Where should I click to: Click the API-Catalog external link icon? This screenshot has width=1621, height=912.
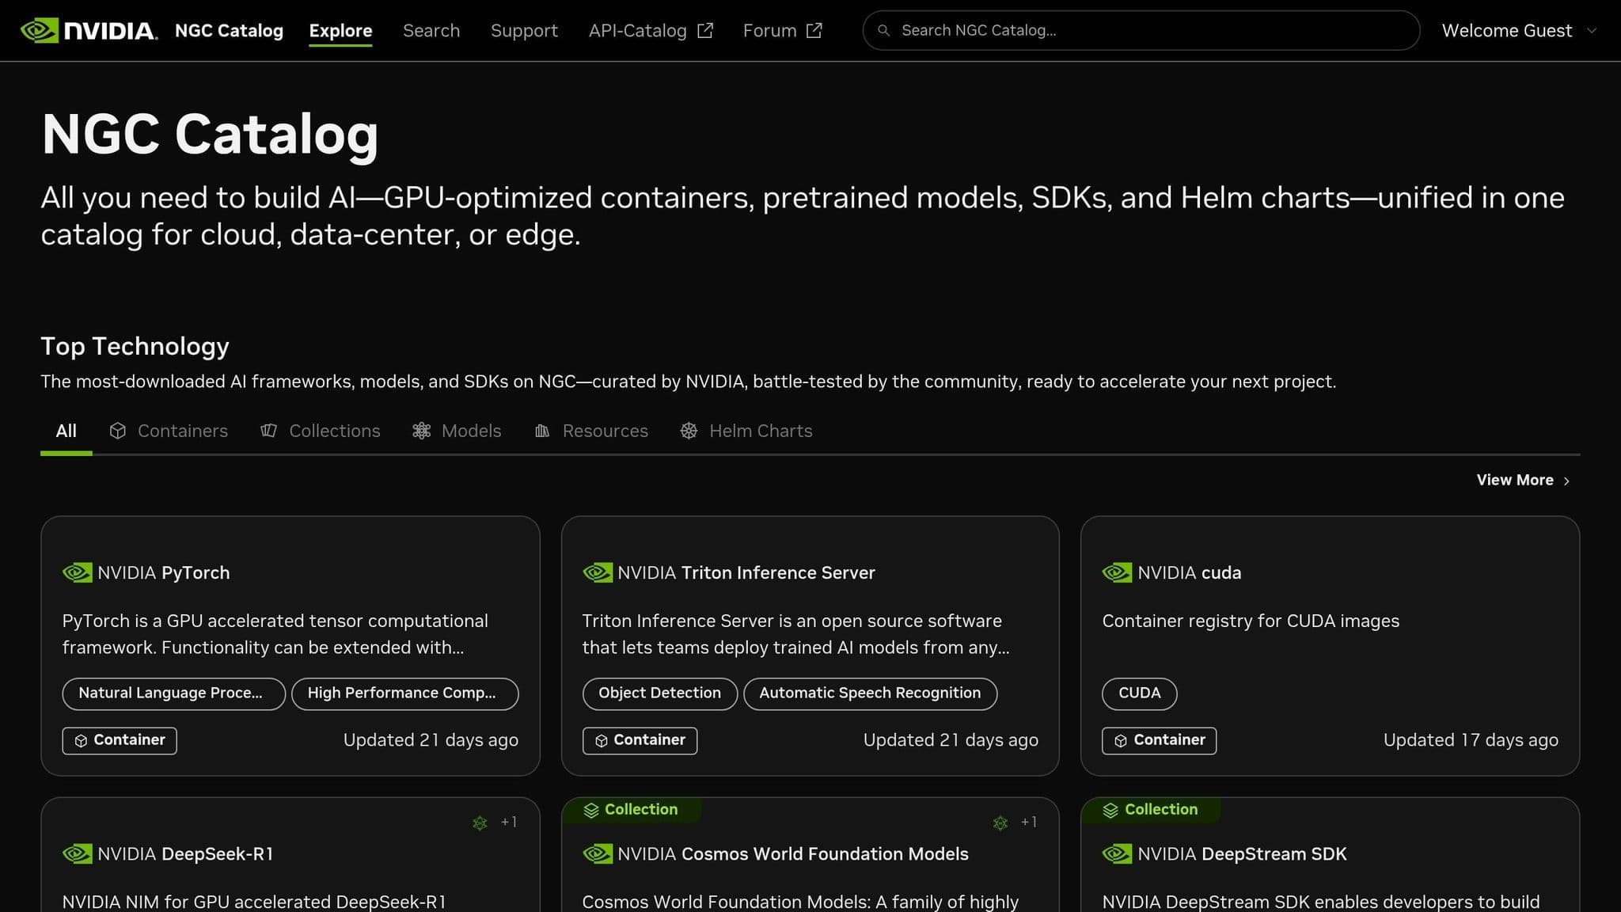704,31
